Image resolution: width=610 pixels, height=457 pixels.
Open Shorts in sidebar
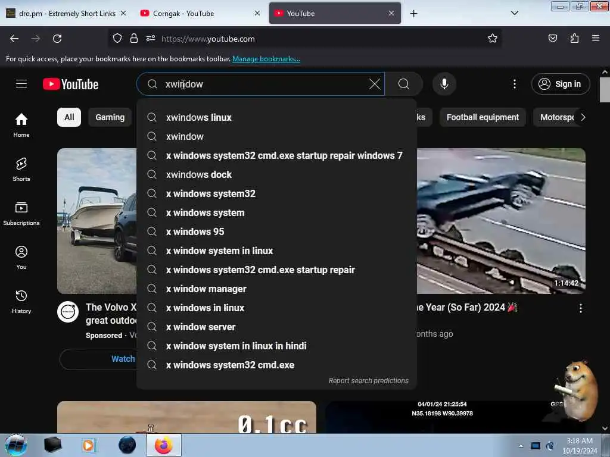21,170
